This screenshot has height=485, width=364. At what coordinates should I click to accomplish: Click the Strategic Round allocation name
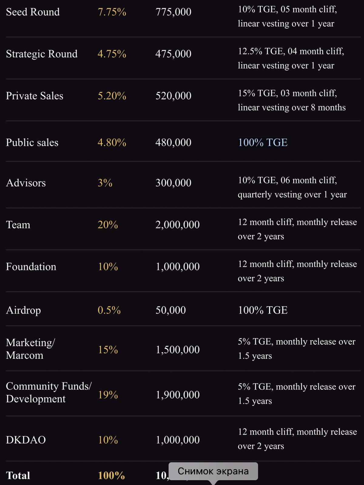(42, 54)
